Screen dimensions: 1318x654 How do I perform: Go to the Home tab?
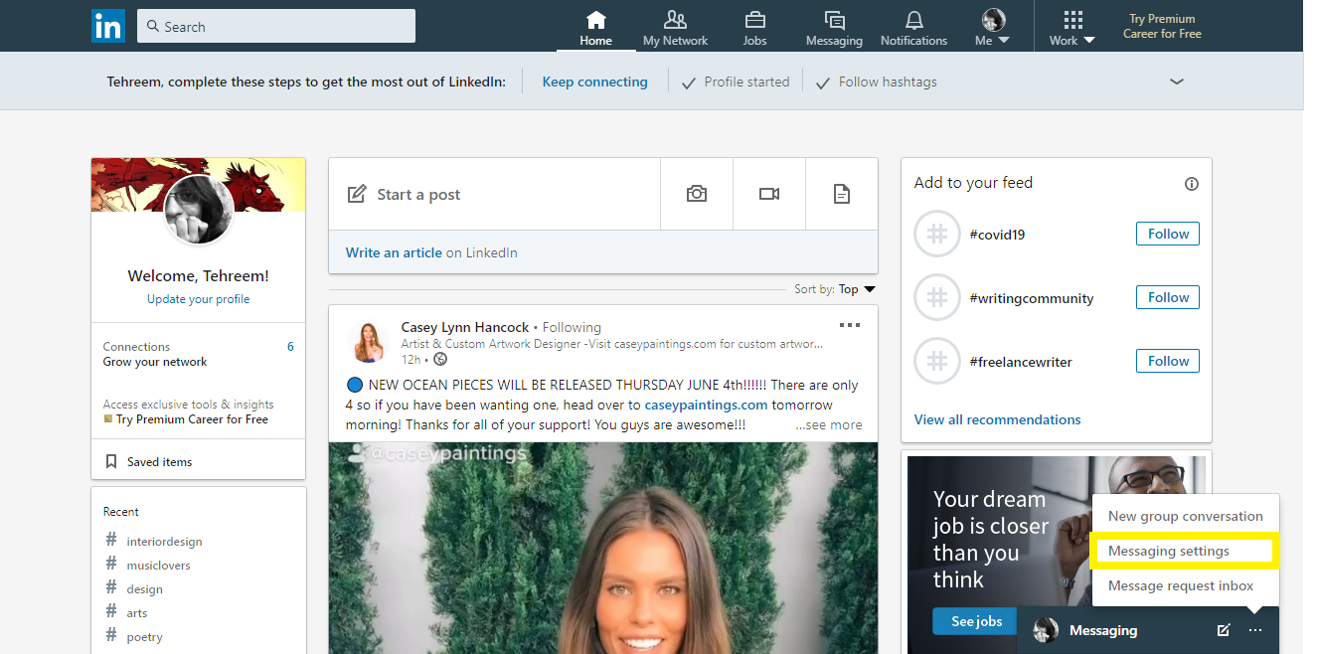(x=595, y=28)
